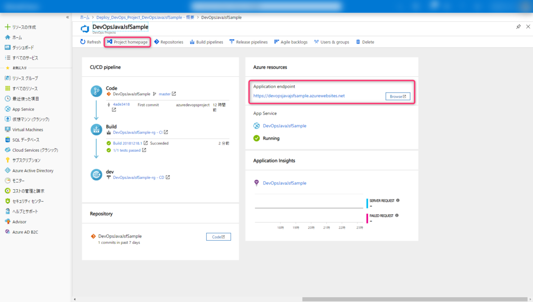The image size is (533, 302).
Task: Click the Create a resource plus icon
Action: pos(7,27)
